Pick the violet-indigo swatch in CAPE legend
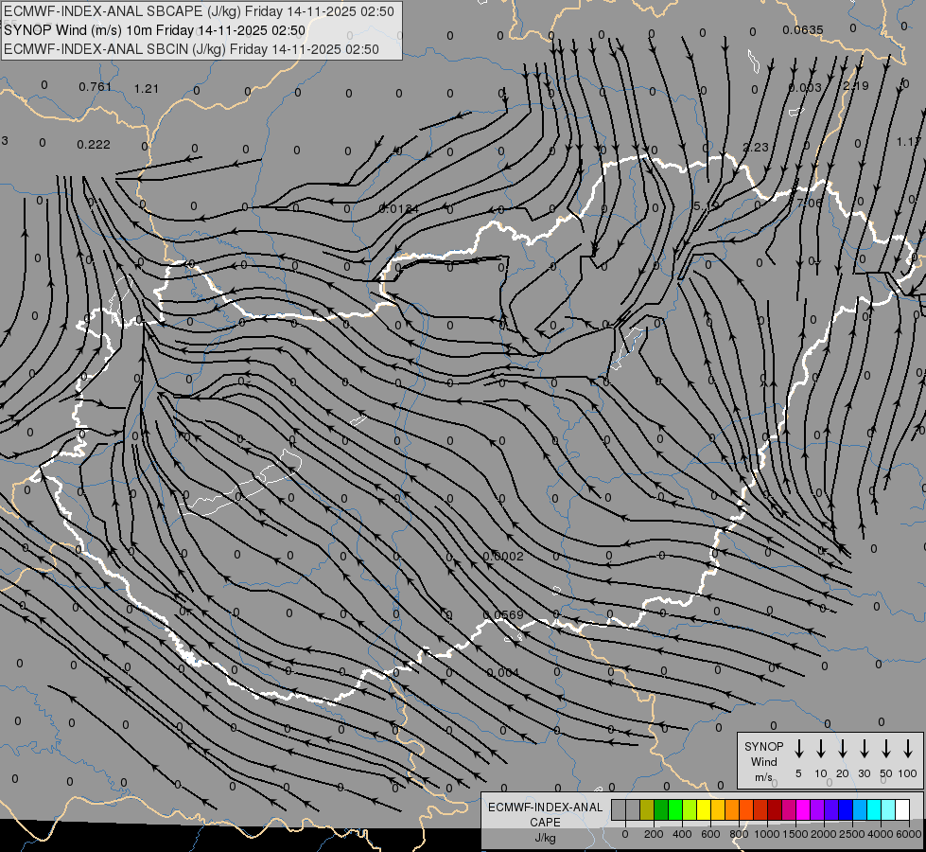The width and height of the screenshot is (926, 852). click(831, 809)
